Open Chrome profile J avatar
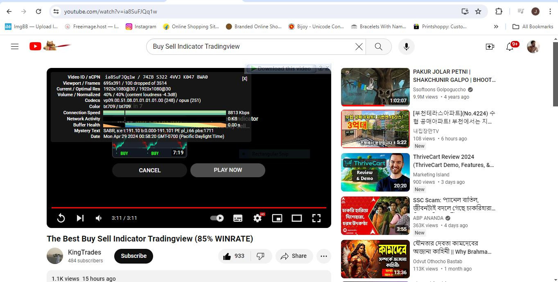This screenshot has width=558, height=282. (x=535, y=11)
